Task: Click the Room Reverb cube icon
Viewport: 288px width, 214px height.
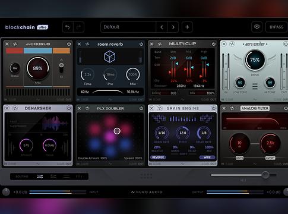Action: [x=110, y=56]
